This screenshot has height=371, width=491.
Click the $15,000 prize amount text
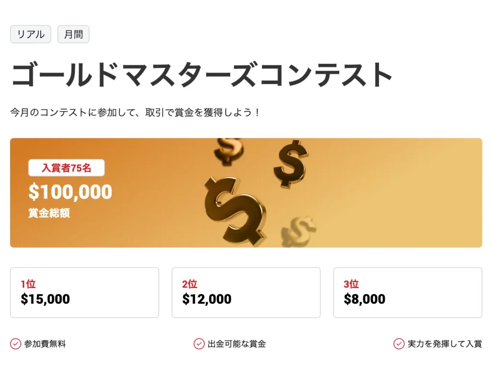(x=44, y=299)
